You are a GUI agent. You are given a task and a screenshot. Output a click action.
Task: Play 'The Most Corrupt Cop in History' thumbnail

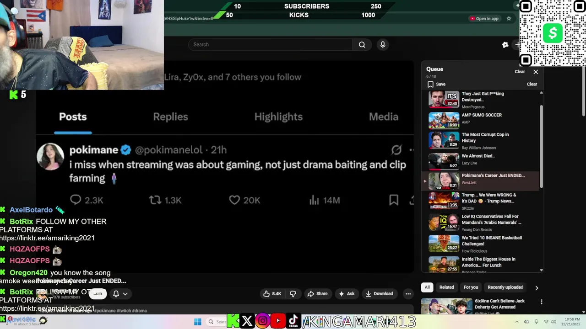tap(444, 140)
